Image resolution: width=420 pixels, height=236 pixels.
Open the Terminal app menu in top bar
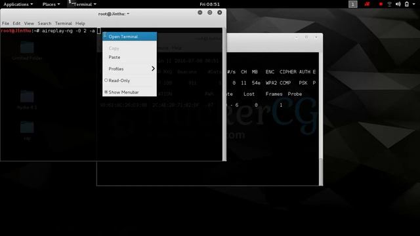83,5
